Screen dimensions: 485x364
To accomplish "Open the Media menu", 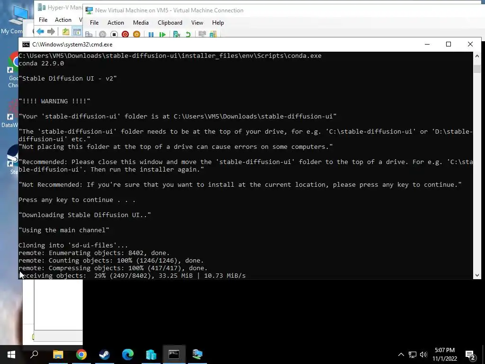I will pyautogui.click(x=141, y=23).
